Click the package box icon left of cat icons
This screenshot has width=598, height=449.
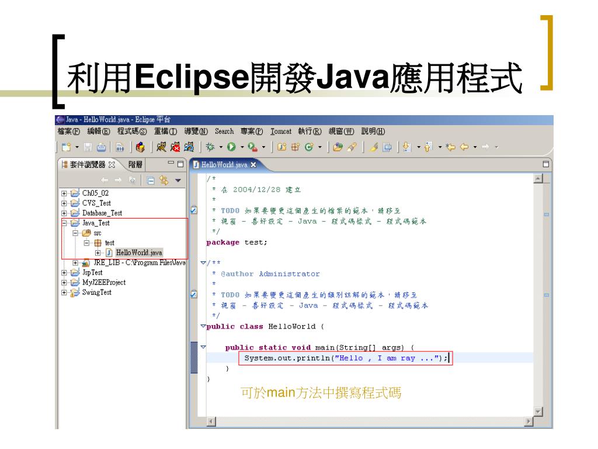[140, 147]
